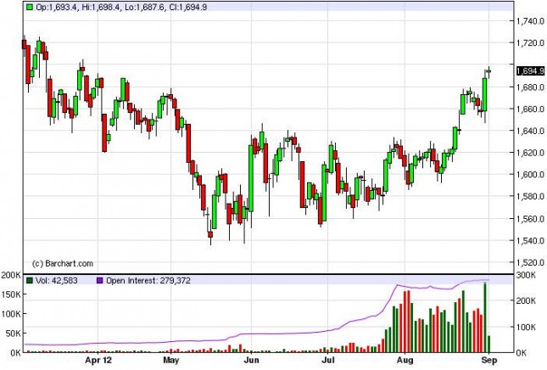Click the 'Apr 12' date axis label
The height and width of the screenshot is (370, 547).
pos(98,360)
